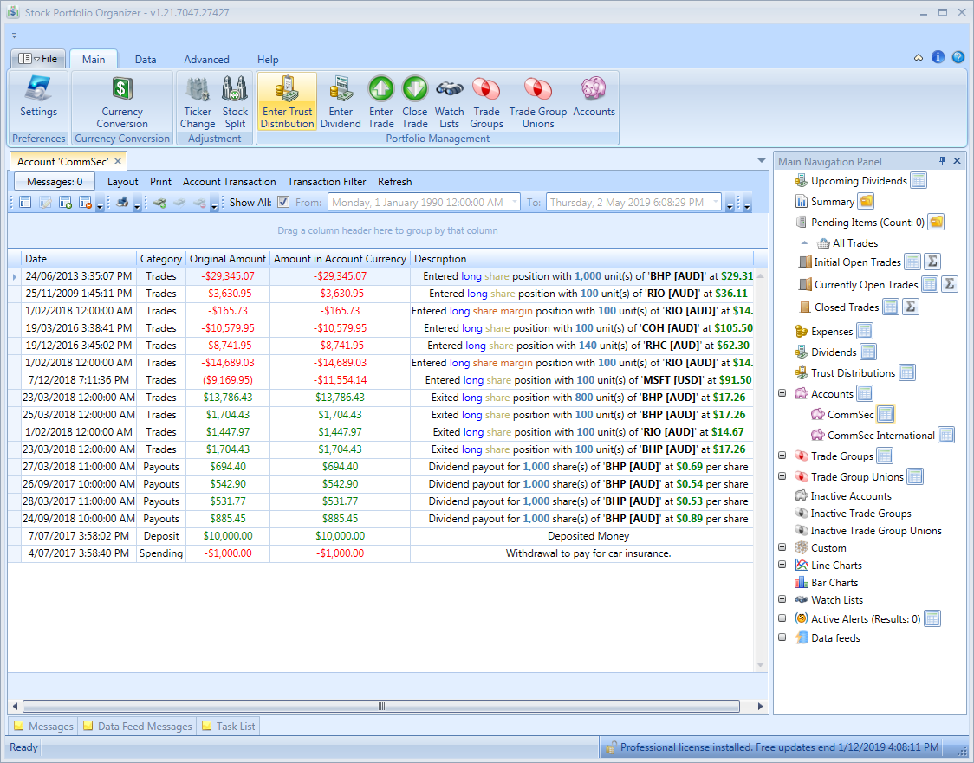
Task: Open the Currency Conversion tool
Action: tap(121, 101)
